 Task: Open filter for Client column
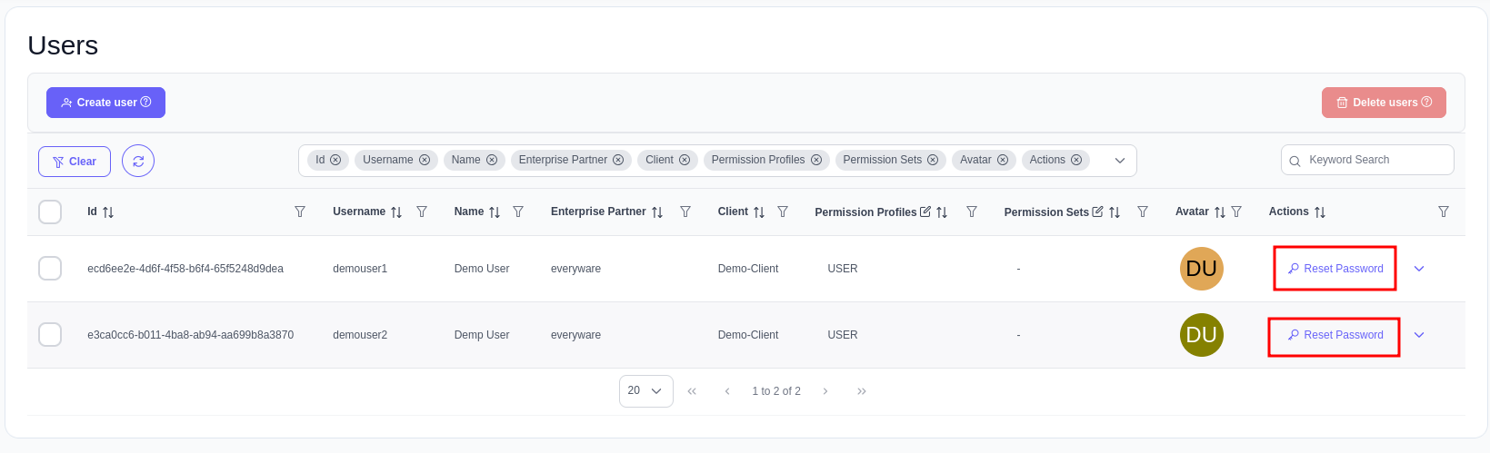[x=783, y=212]
